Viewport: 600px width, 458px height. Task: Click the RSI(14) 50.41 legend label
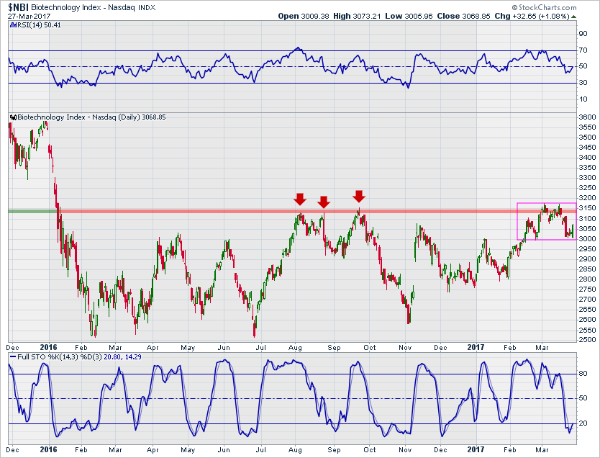(39, 25)
